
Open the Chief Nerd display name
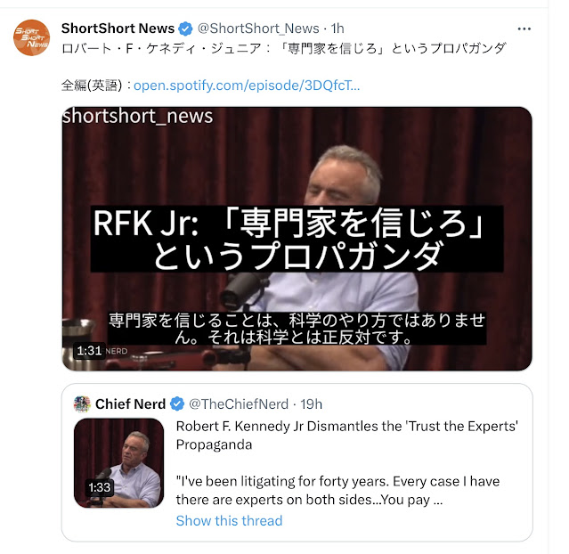coord(130,404)
